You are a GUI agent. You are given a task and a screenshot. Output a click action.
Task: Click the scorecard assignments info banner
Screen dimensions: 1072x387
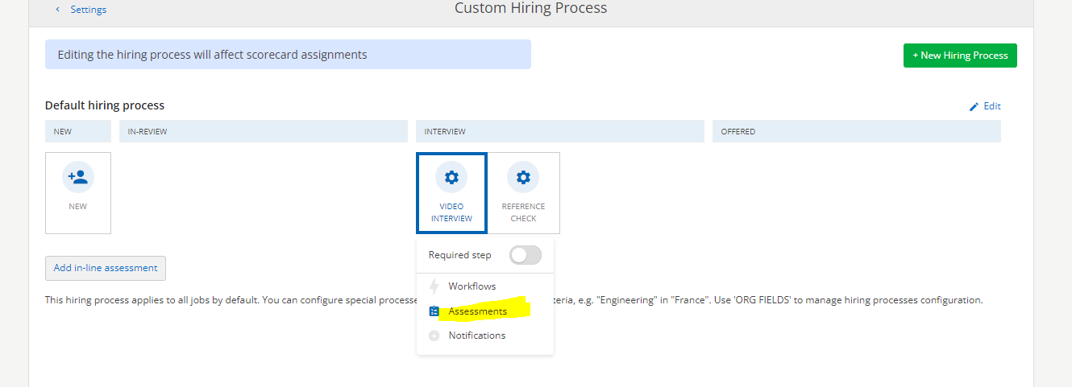click(288, 55)
